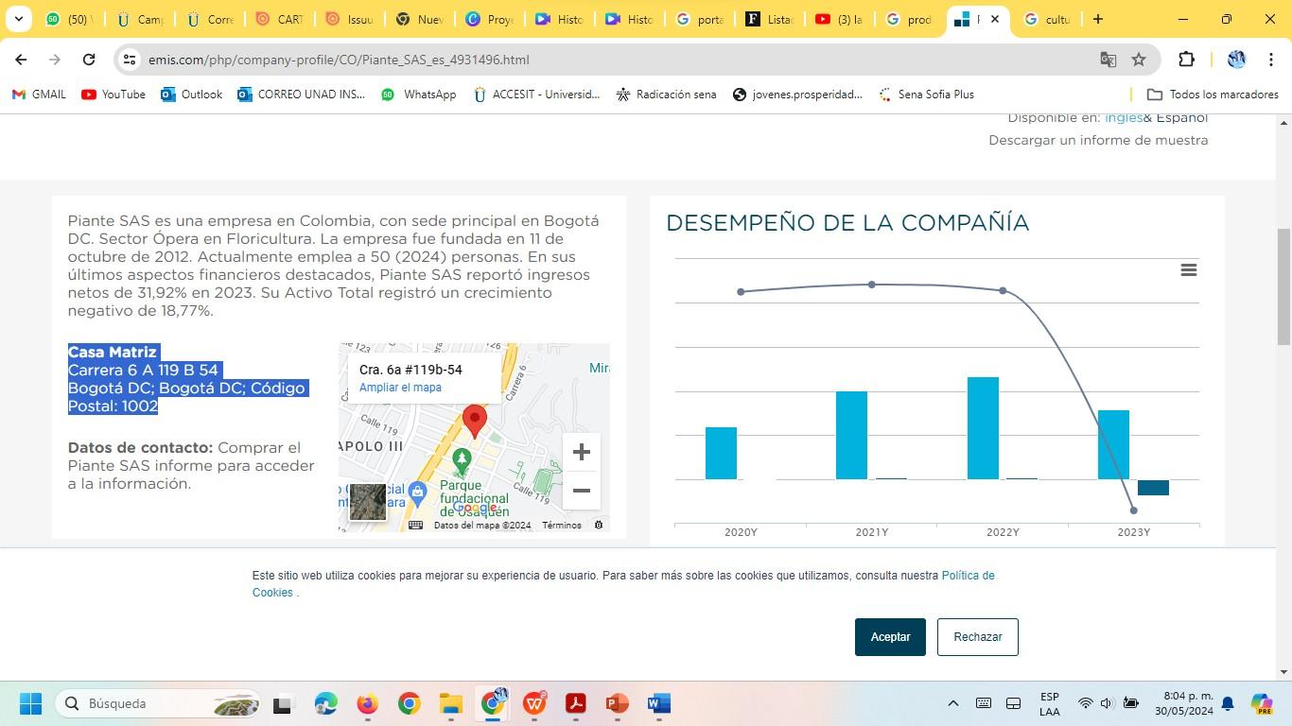Zoom out on the embedded map
The width and height of the screenshot is (1292, 726).
click(582, 491)
